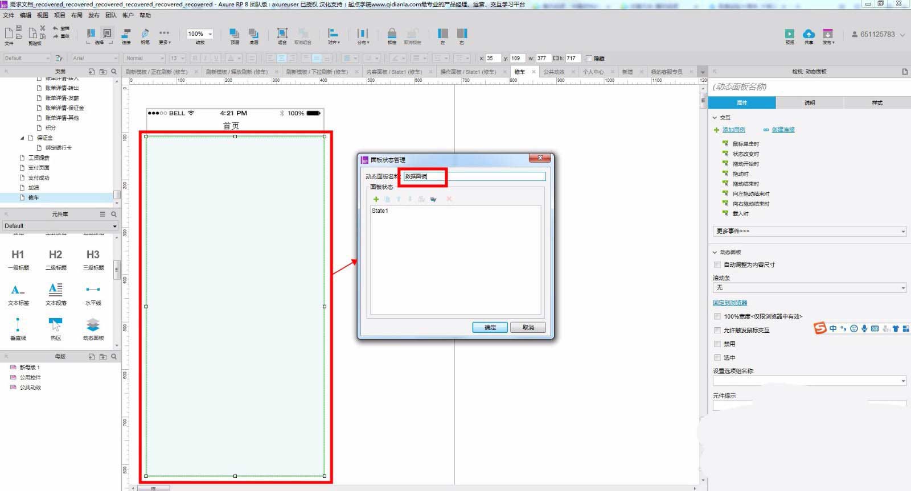Open the 滚动条 scrollbar dropdown set to 无
Screen dimensions: 911x491
click(x=809, y=288)
